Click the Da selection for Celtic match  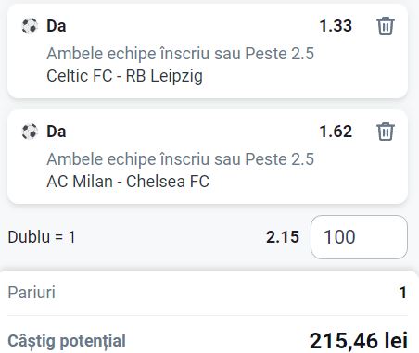(x=57, y=26)
